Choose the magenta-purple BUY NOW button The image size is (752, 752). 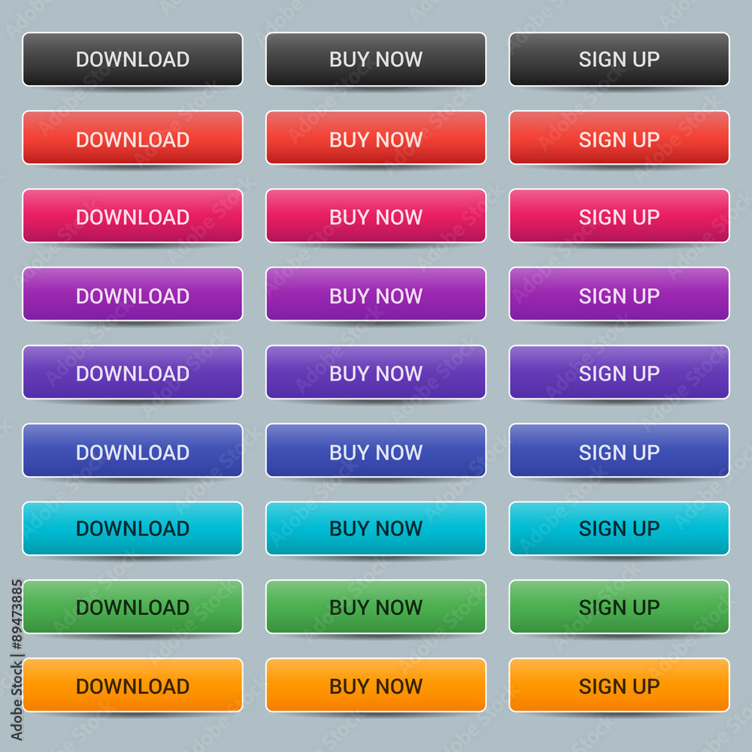(x=376, y=294)
